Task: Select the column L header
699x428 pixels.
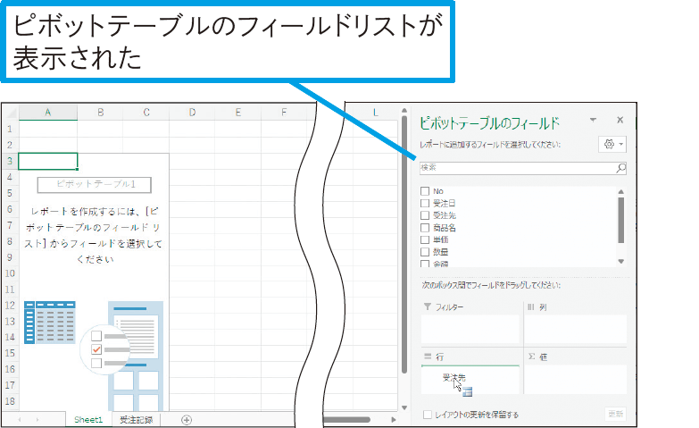Action: click(x=375, y=112)
